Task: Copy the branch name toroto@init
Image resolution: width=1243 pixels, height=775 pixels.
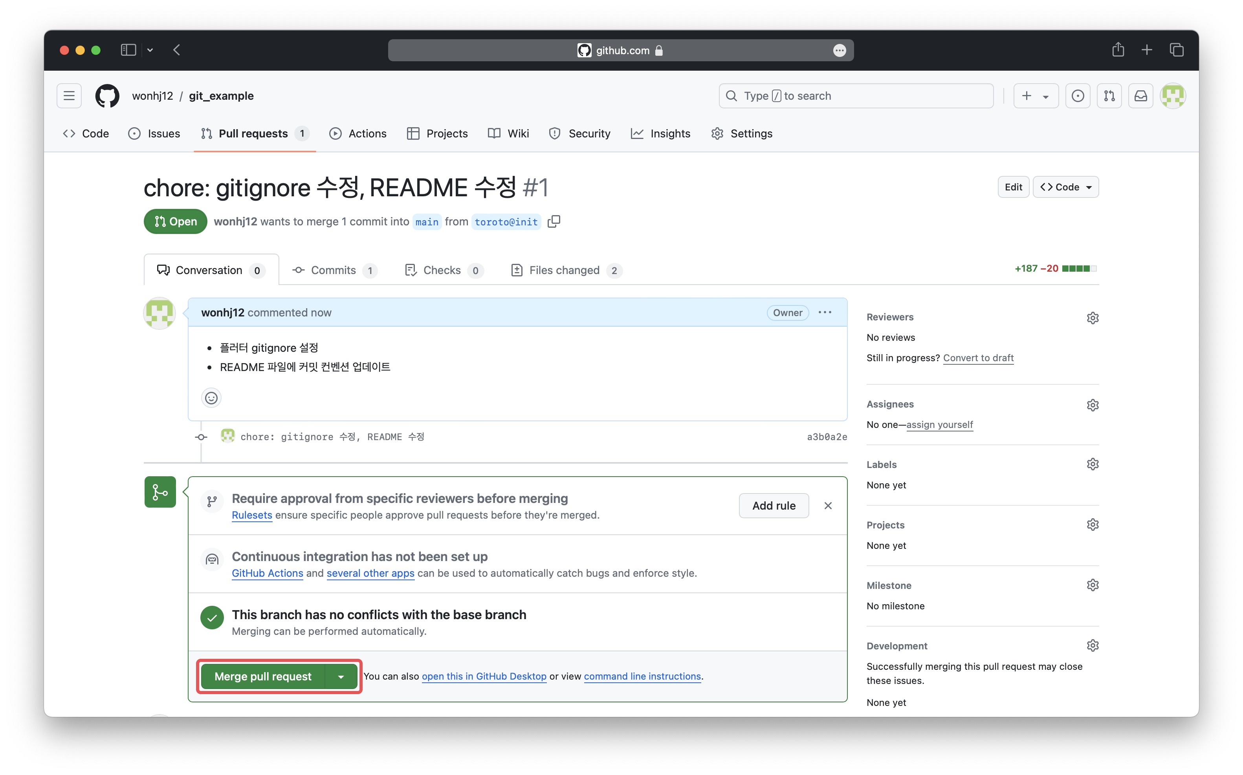Action: click(554, 221)
